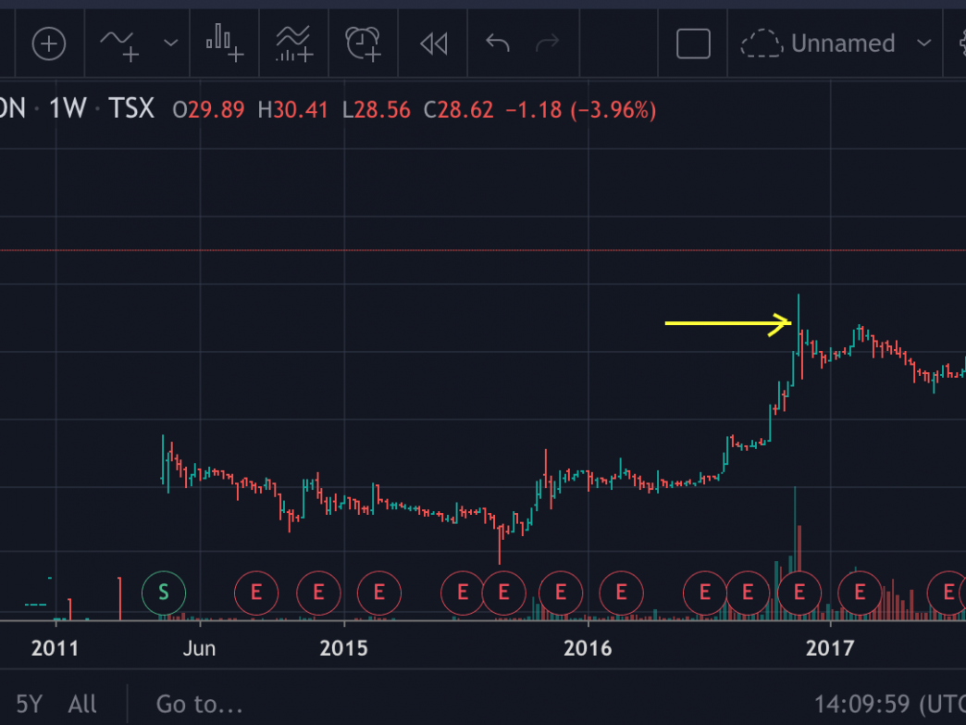Open the Indicator templates icon
The image size is (966, 725).
(294, 44)
